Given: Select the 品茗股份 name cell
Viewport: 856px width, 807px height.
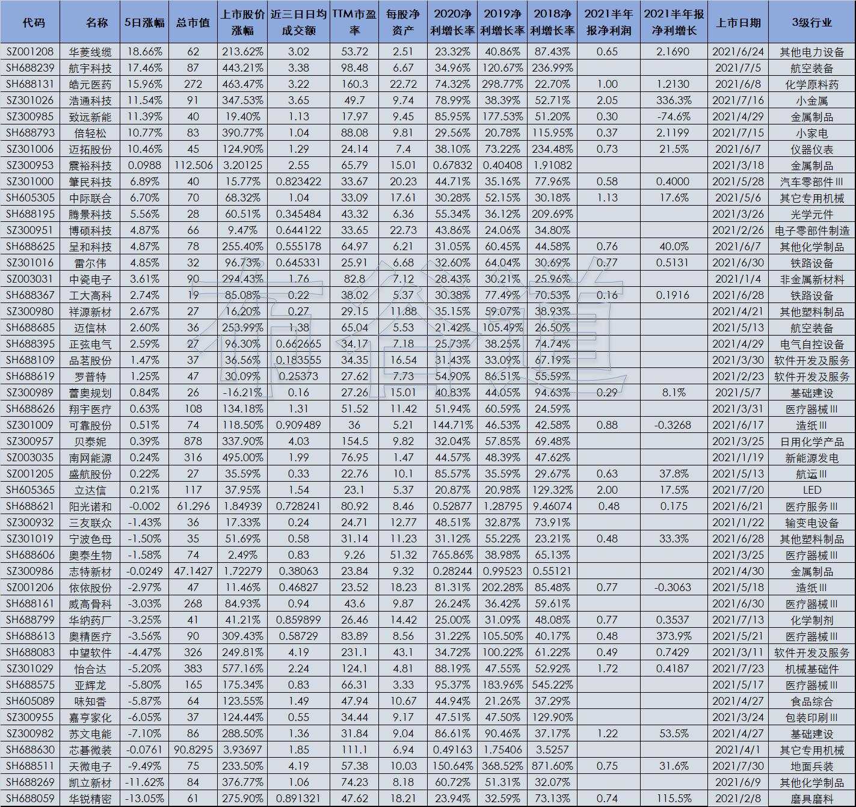Looking at the screenshot, I should [x=90, y=360].
